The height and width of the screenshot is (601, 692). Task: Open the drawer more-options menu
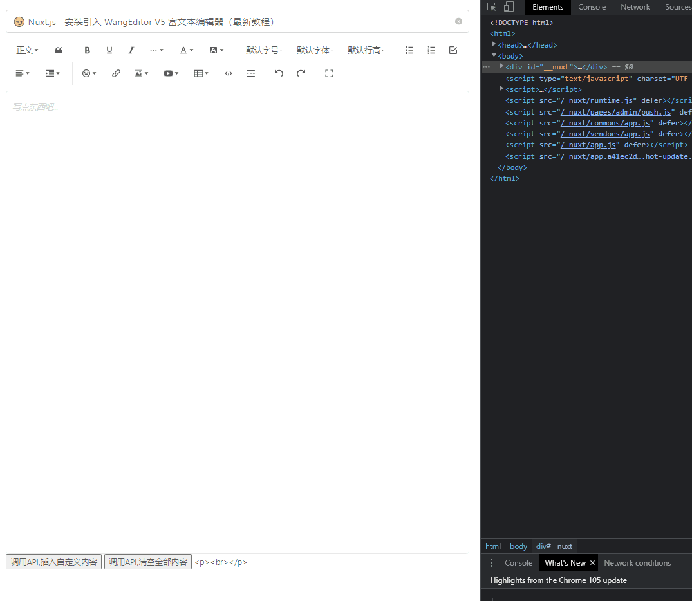[x=491, y=563]
